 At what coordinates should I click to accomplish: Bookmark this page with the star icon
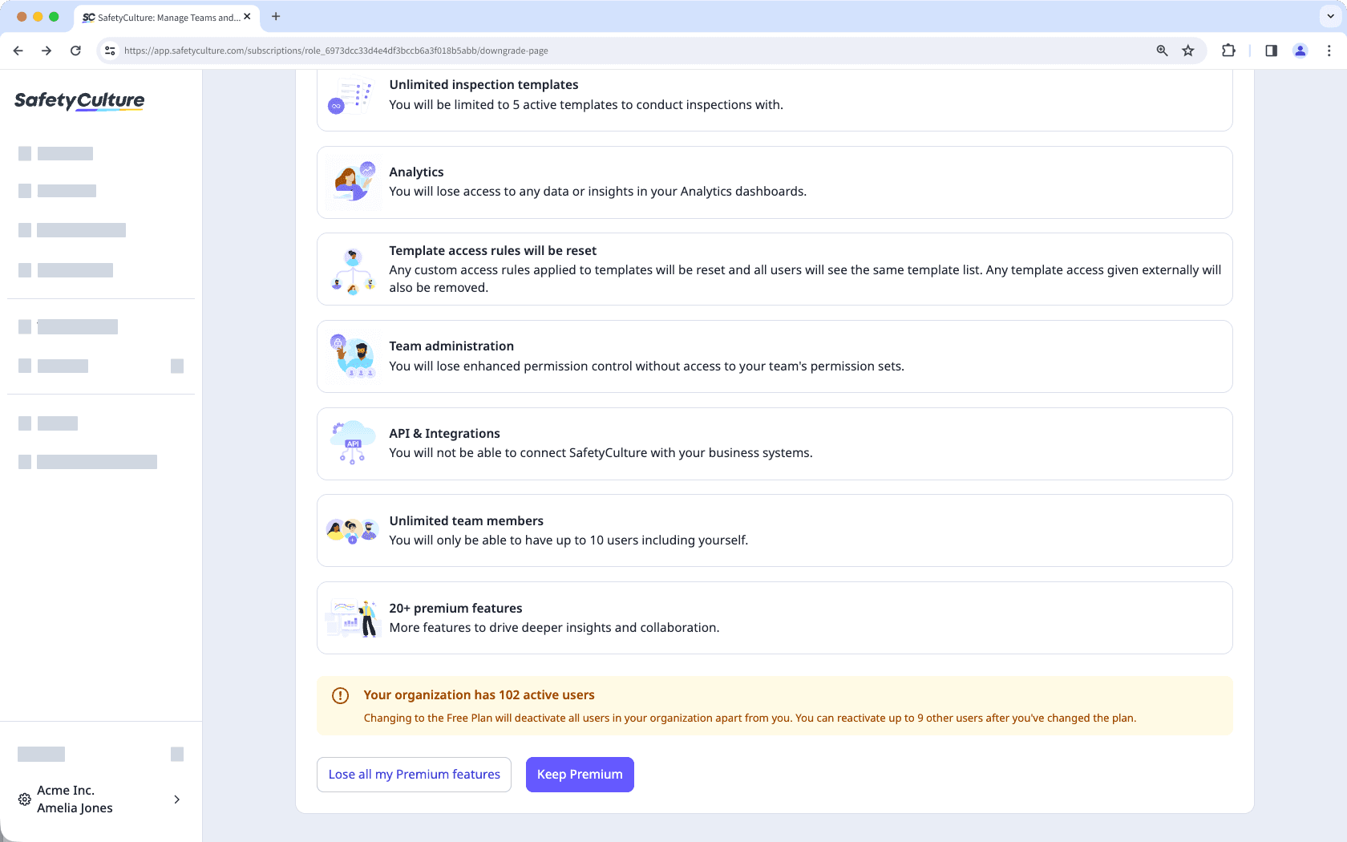coord(1188,51)
